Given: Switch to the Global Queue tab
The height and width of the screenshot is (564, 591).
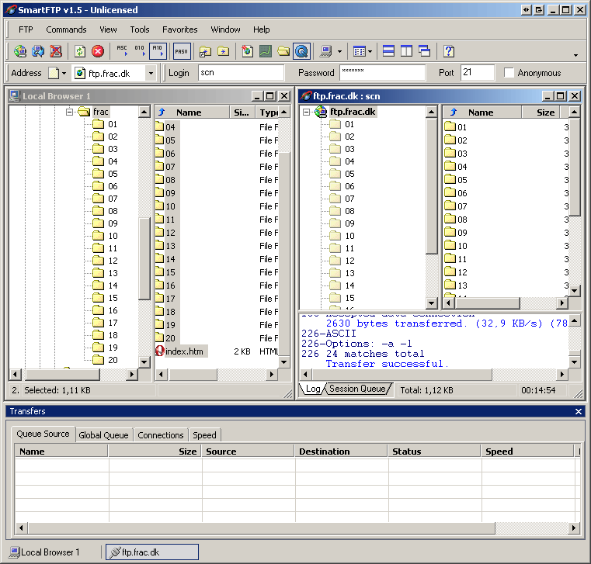Looking at the screenshot, I should (103, 435).
